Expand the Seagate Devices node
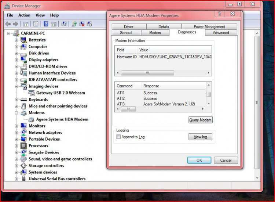Screen dimensions: 275x202 tap(16, 152)
